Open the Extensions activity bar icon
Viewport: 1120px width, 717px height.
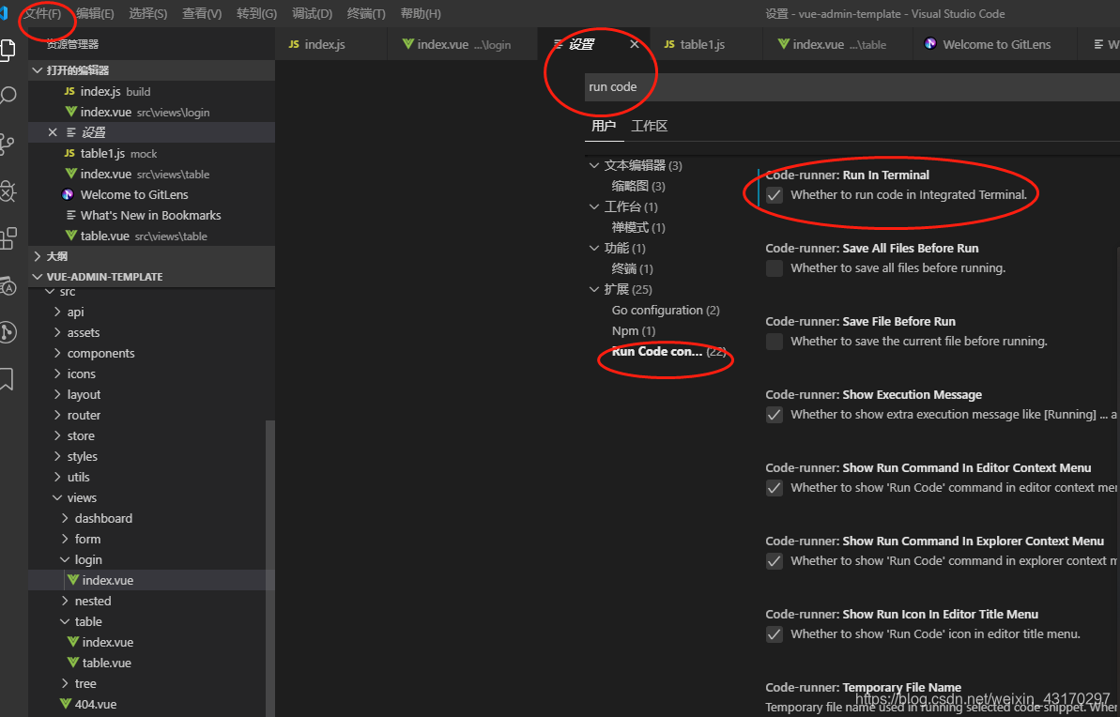coord(8,237)
